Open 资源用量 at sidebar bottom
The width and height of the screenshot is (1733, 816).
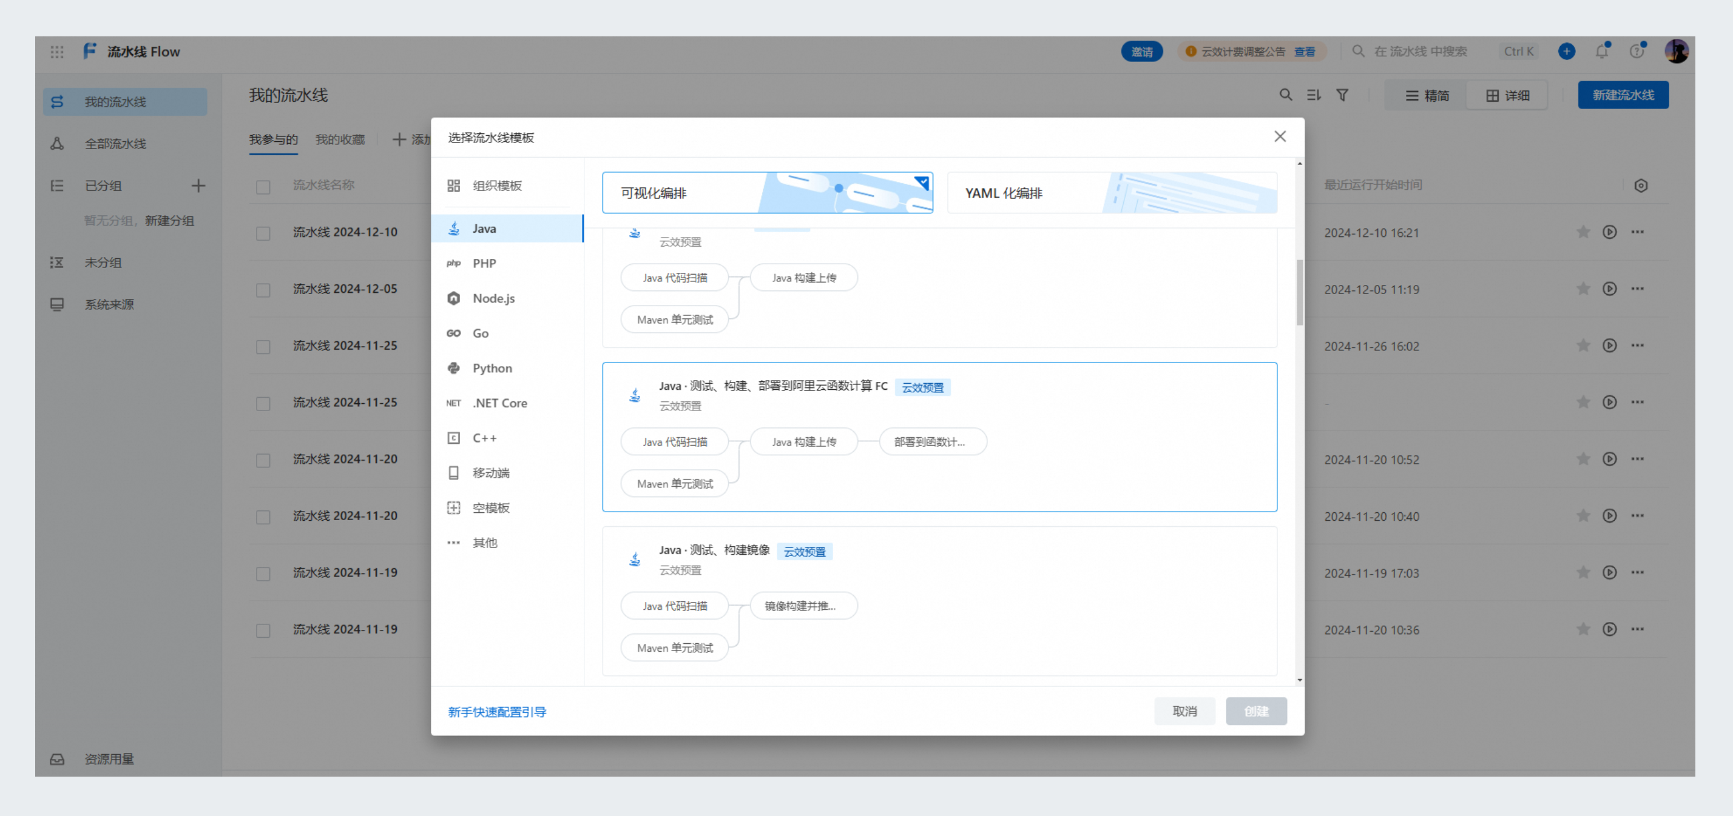point(125,758)
